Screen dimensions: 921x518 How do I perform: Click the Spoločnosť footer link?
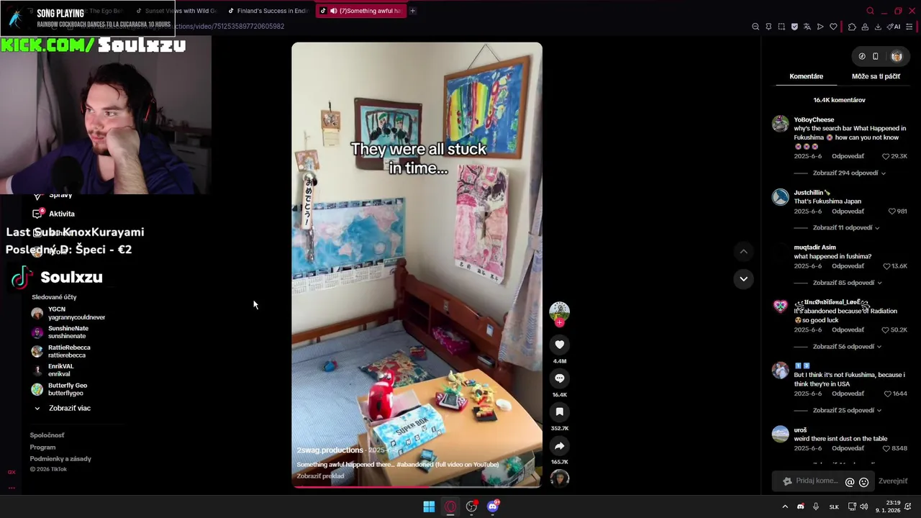tap(47, 435)
